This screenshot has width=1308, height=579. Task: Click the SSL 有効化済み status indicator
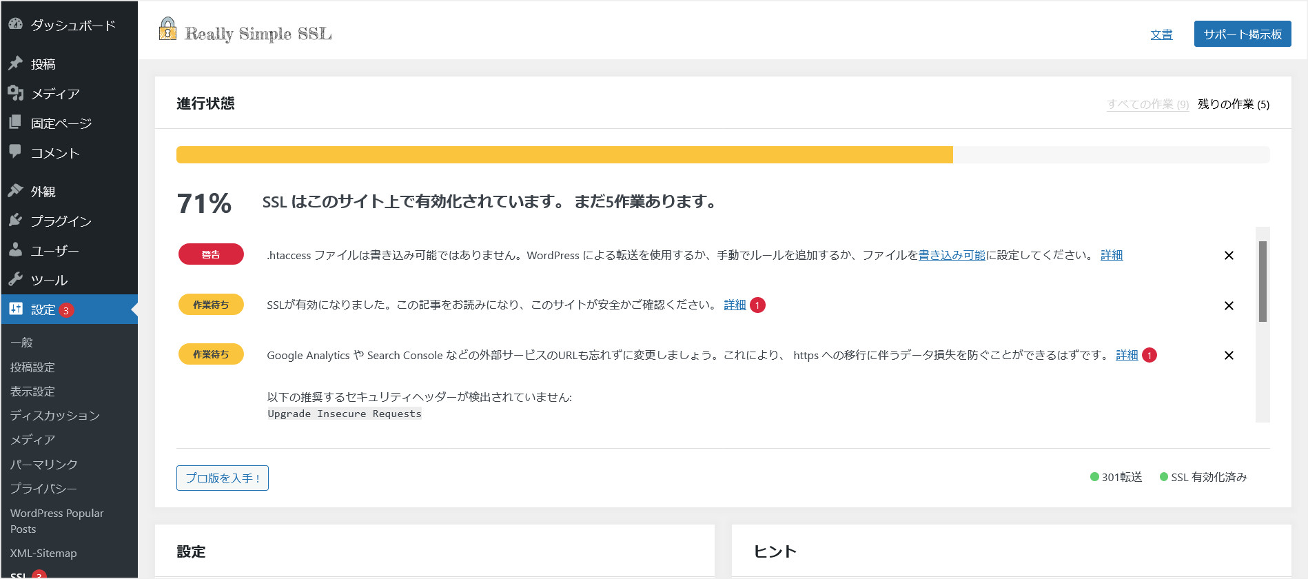coord(1203,477)
